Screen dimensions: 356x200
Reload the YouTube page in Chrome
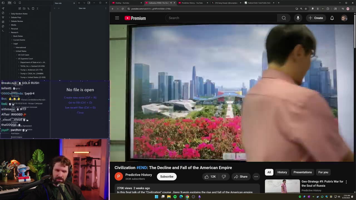coord(123,9)
